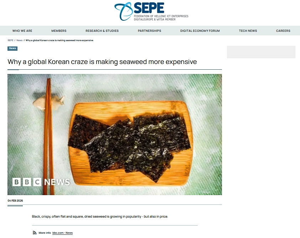Select PARTNERSHIPS in the navigation bar
The width and height of the screenshot is (300, 238).
[149, 31]
